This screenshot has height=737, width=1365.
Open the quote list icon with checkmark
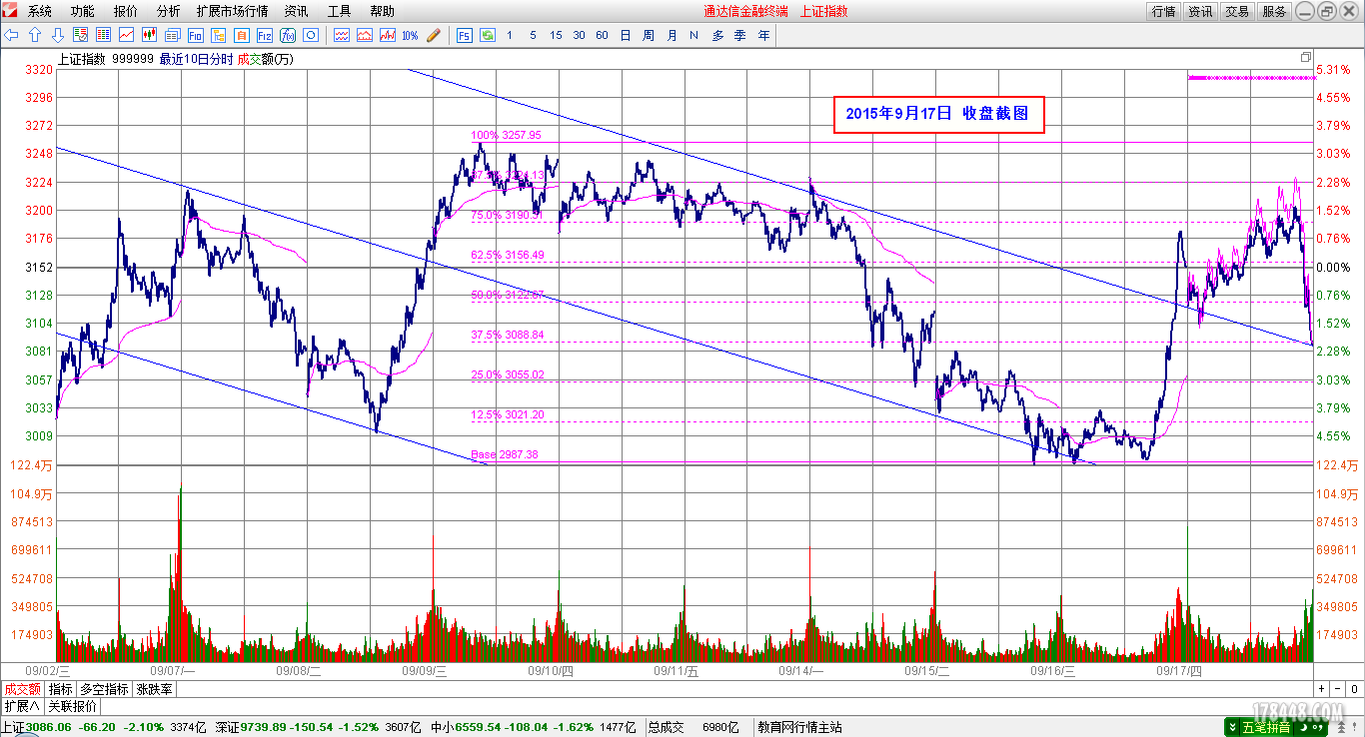tap(80, 35)
